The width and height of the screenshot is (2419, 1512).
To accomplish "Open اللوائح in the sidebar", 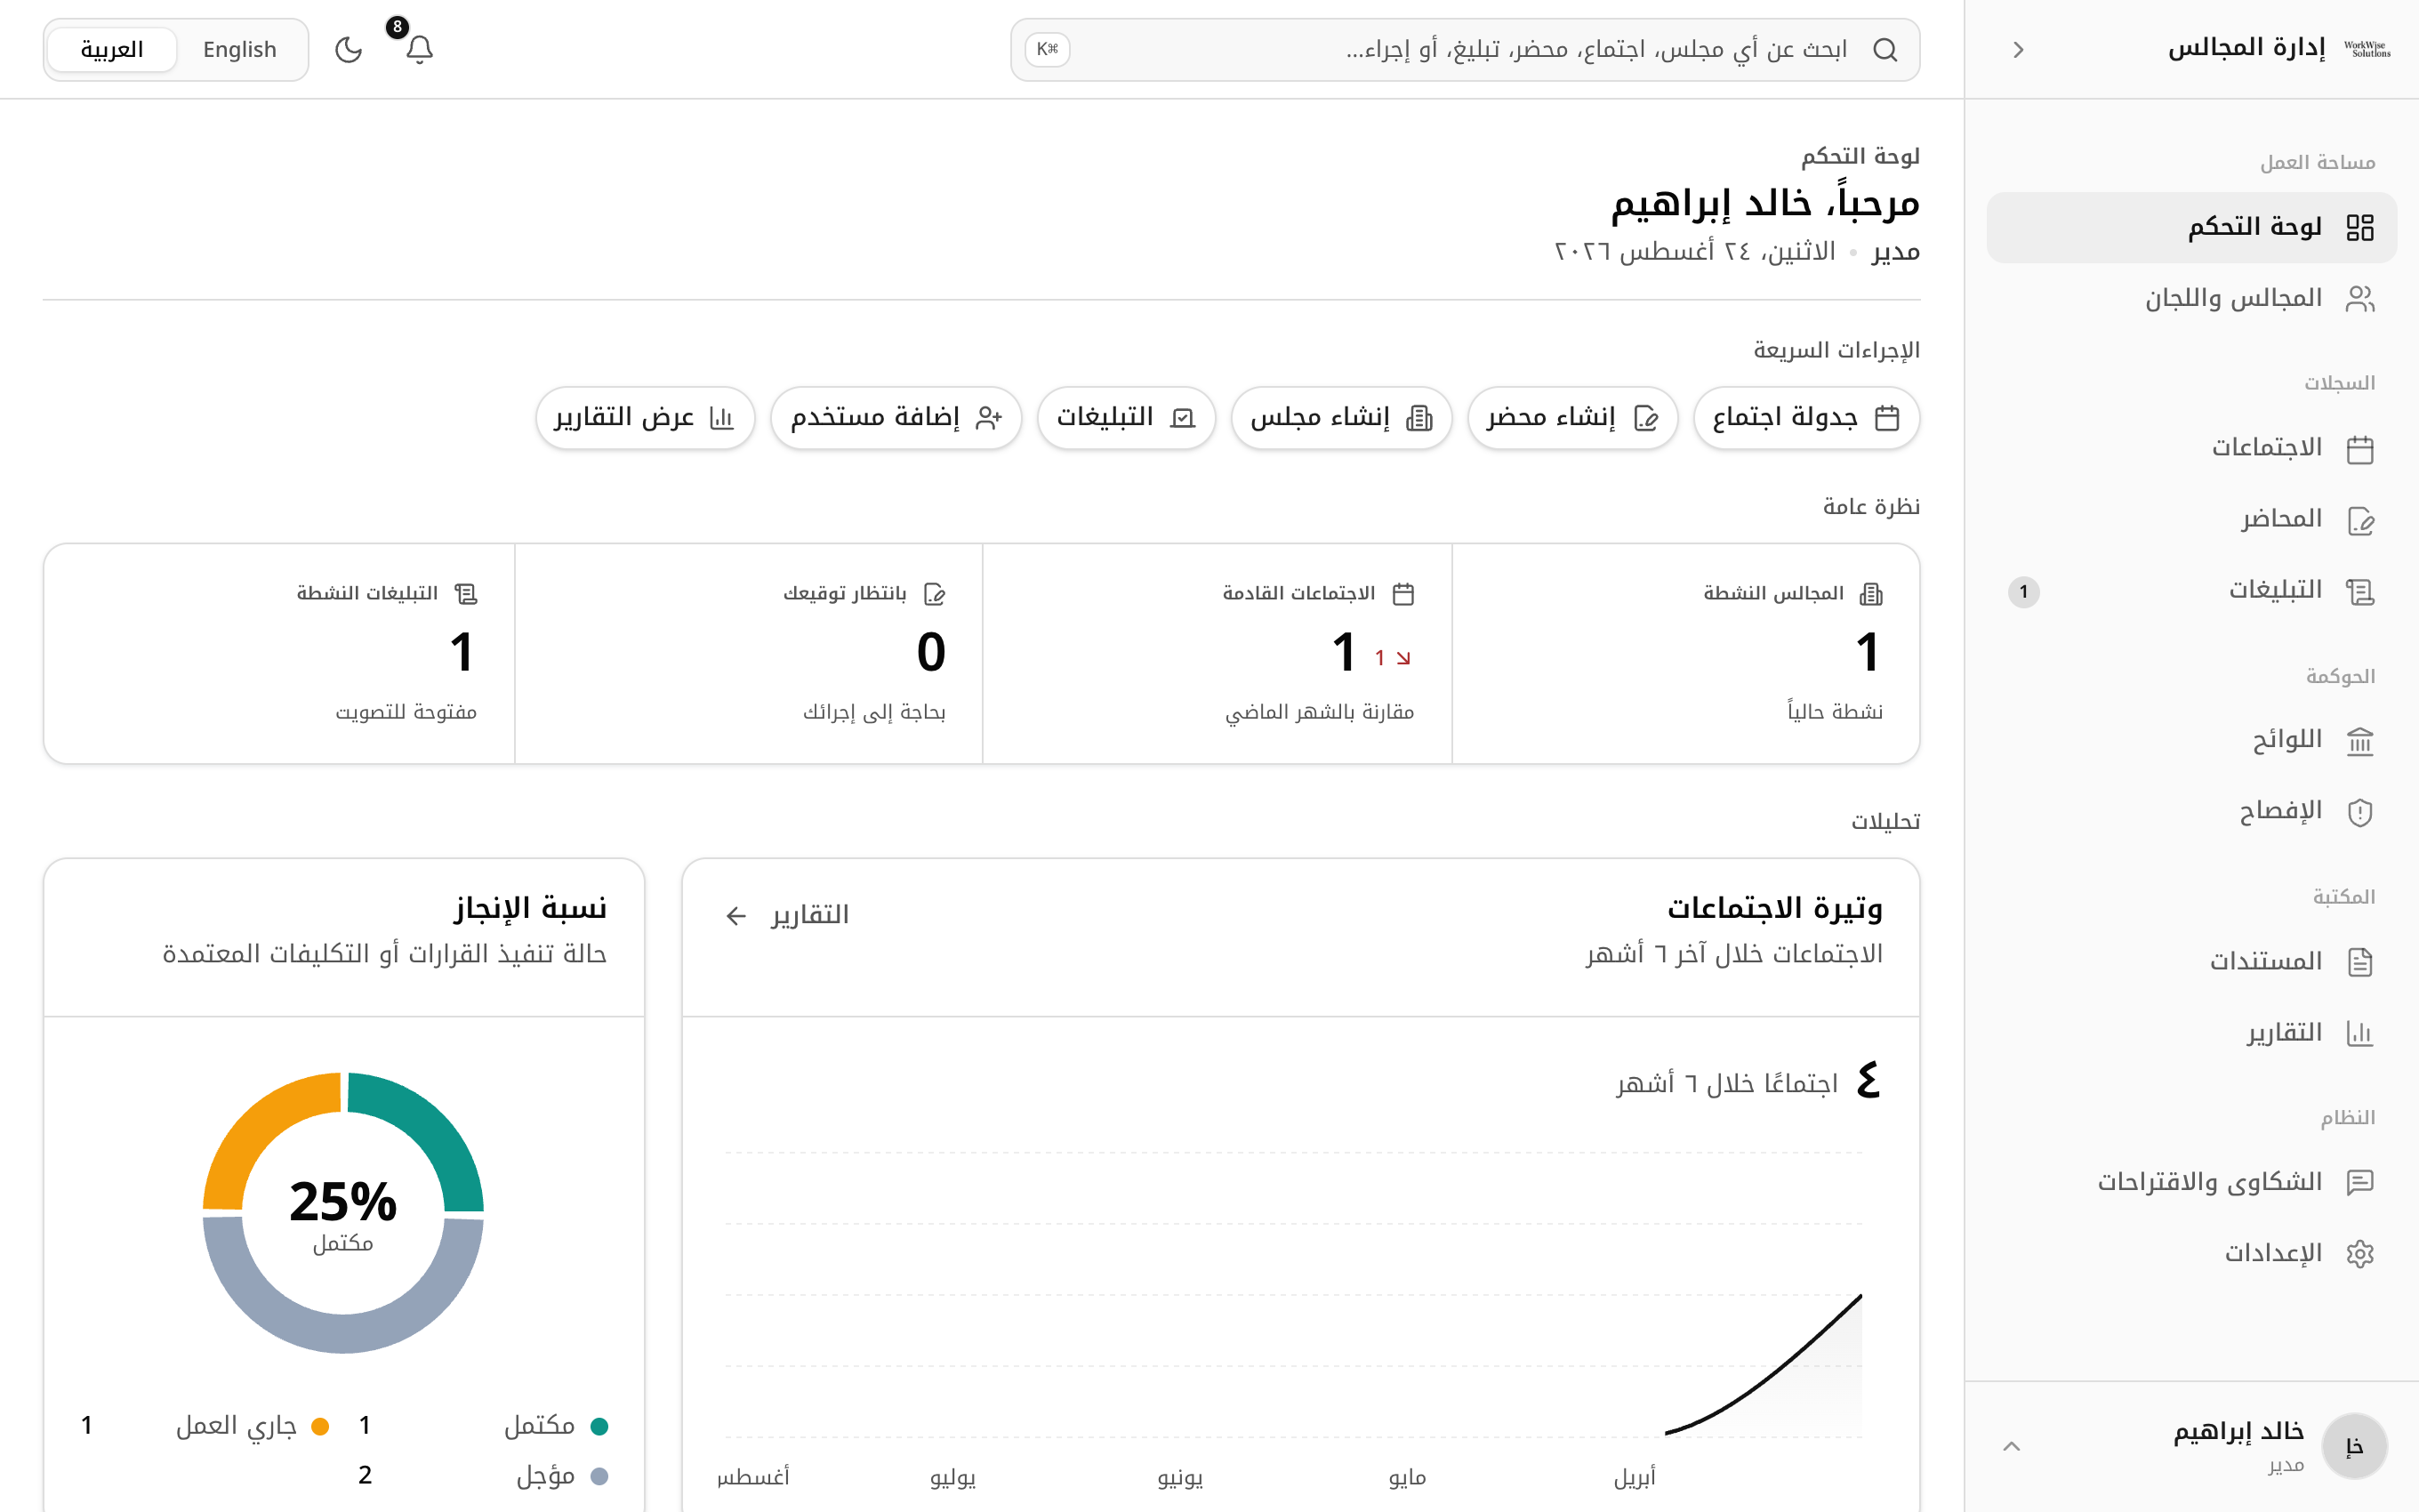I will pyautogui.click(x=2191, y=740).
